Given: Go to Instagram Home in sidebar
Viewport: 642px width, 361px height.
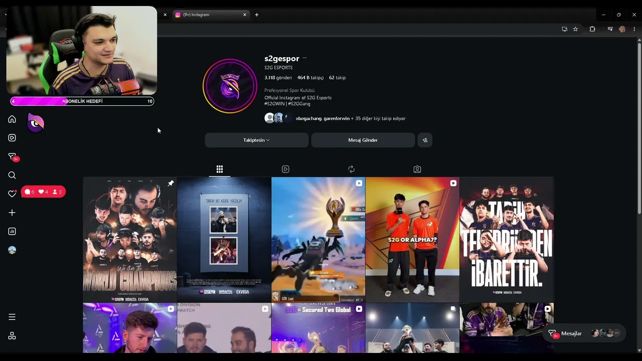Looking at the screenshot, I should click(x=12, y=119).
